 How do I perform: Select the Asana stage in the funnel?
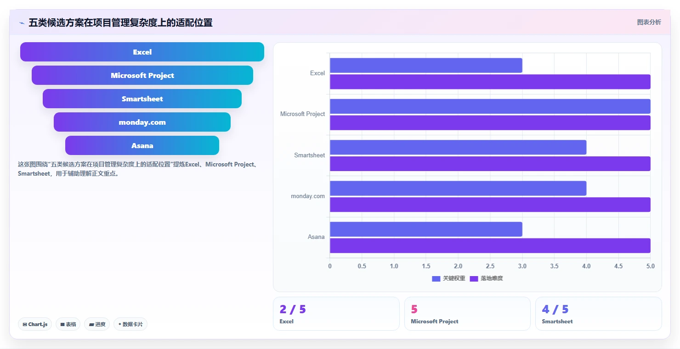142,145
